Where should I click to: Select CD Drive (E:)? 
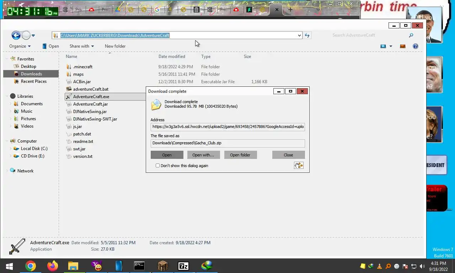click(33, 156)
